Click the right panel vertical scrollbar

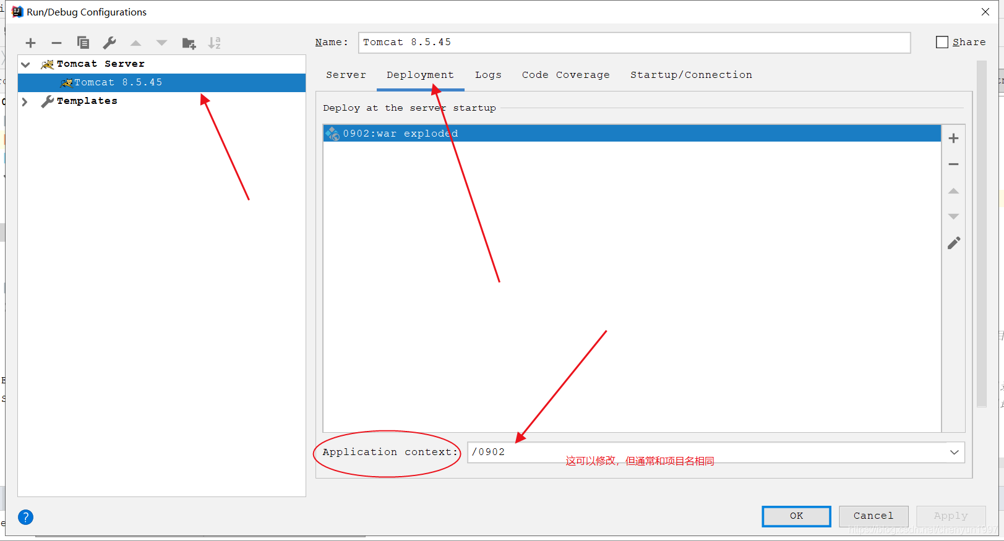[982, 234]
